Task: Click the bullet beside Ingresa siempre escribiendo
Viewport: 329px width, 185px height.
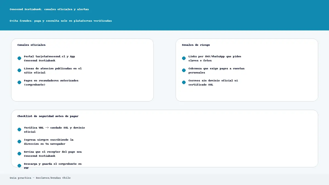Action: pyautogui.click(x=19, y=142)
